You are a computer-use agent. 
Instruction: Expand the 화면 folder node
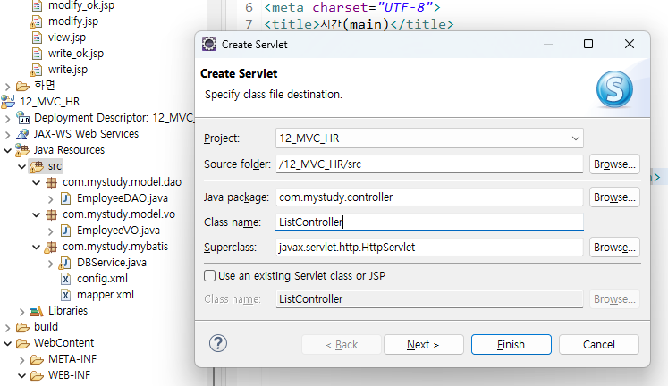click(8, 87)
